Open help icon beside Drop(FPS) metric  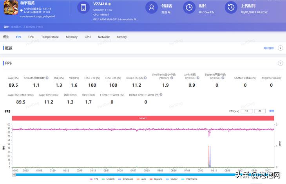pyautogui.click(x=145, y=78)
